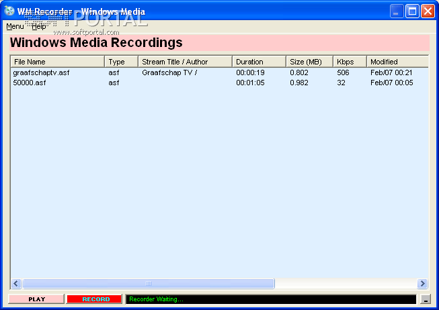Click modified date Feb/07 00:05

tap(392, 83)
